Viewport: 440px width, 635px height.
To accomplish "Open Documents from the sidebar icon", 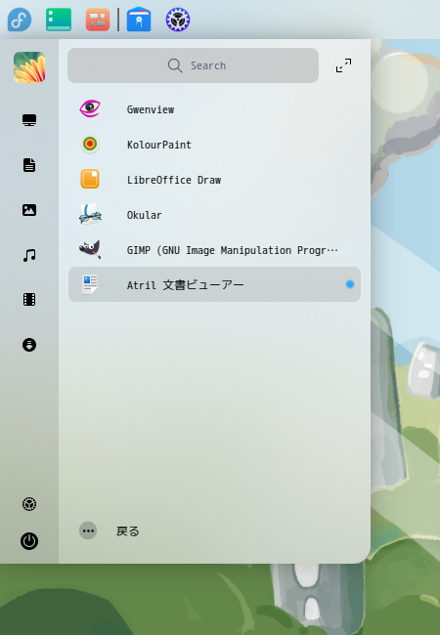I will click(29, 165).
